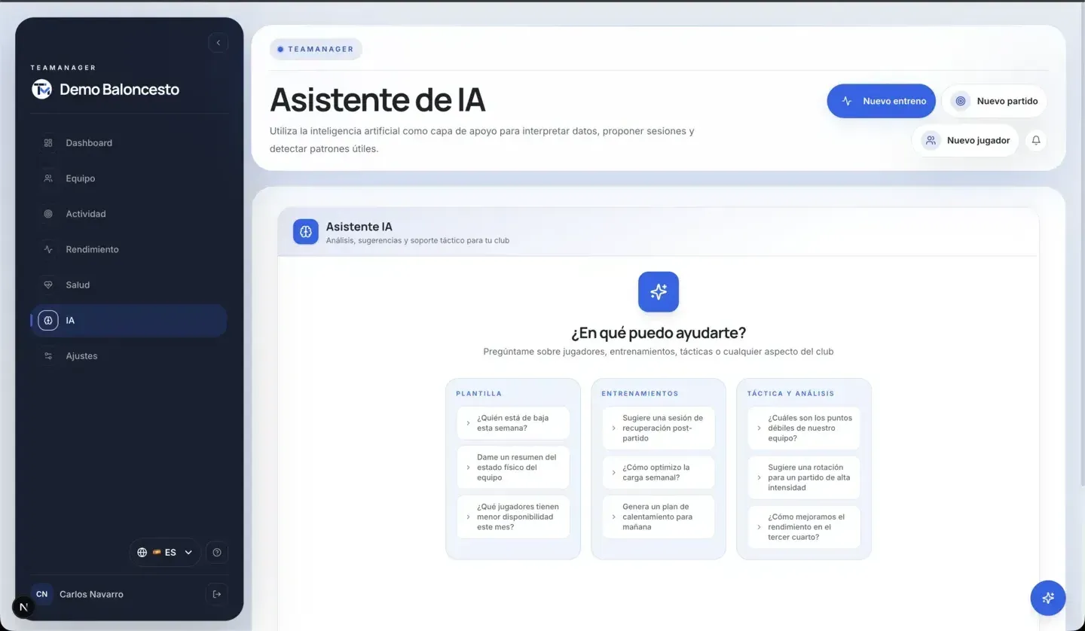Click the TEAMANAGER badge above the title
This screenshot has height=631, width=1085.
316,49
